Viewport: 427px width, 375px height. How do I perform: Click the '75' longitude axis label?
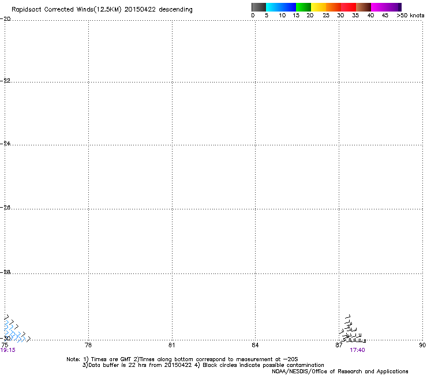(x=5, y=345)
